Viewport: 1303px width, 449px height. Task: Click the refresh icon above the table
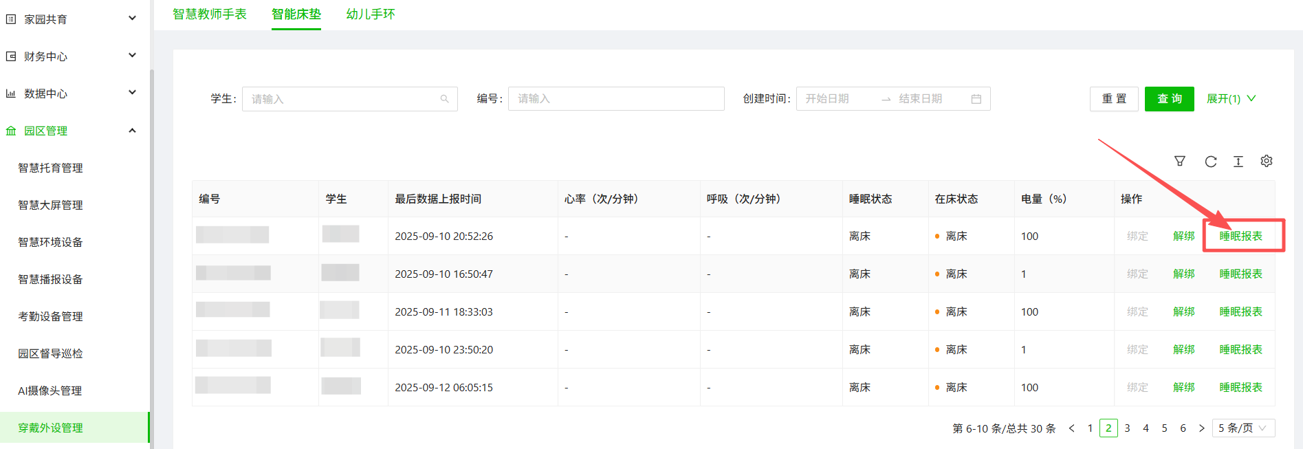pyautogui.click(x=1210, y=161)
